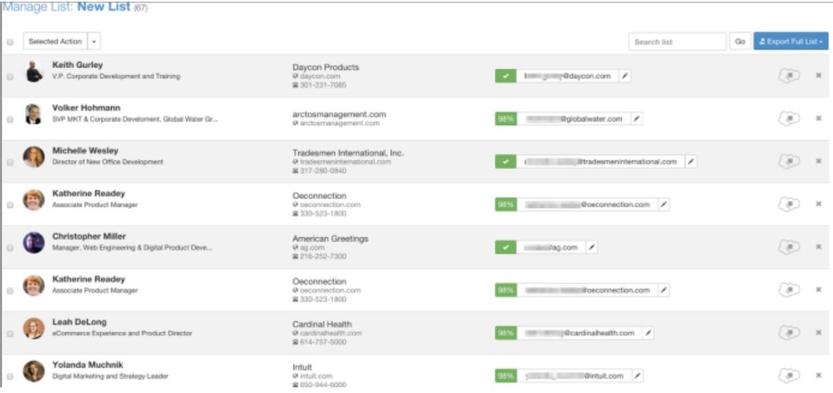Image resolution: width=833 pixels, height=393 pixels.
Task: Click the pencil icon next to the intuit.com email
Action: click(637, 375)
